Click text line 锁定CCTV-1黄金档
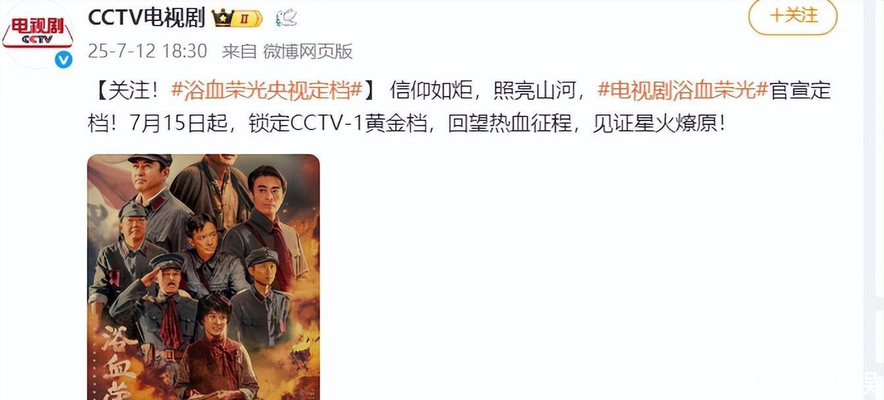 point(338,123)
